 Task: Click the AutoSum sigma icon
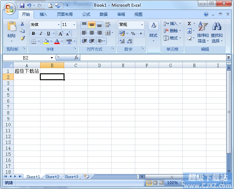pos(189,24)
